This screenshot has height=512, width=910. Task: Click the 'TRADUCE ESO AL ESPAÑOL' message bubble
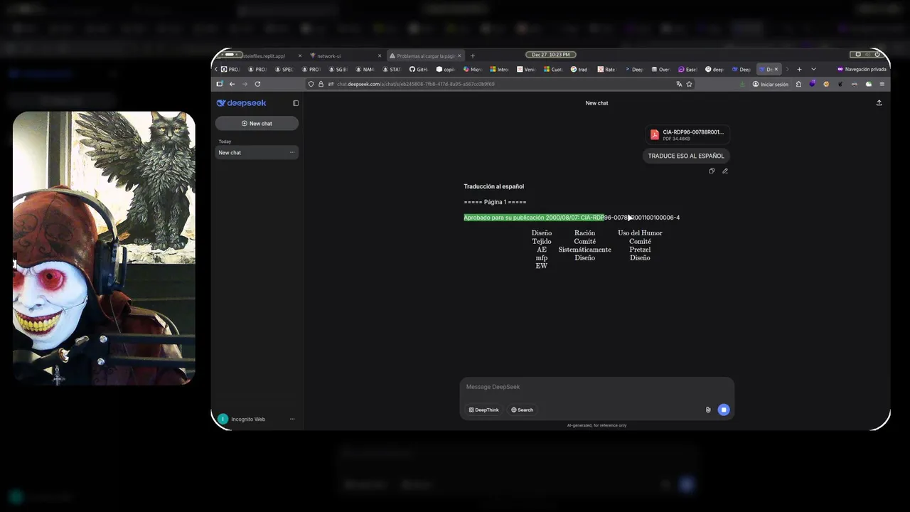tap(686, 156)
